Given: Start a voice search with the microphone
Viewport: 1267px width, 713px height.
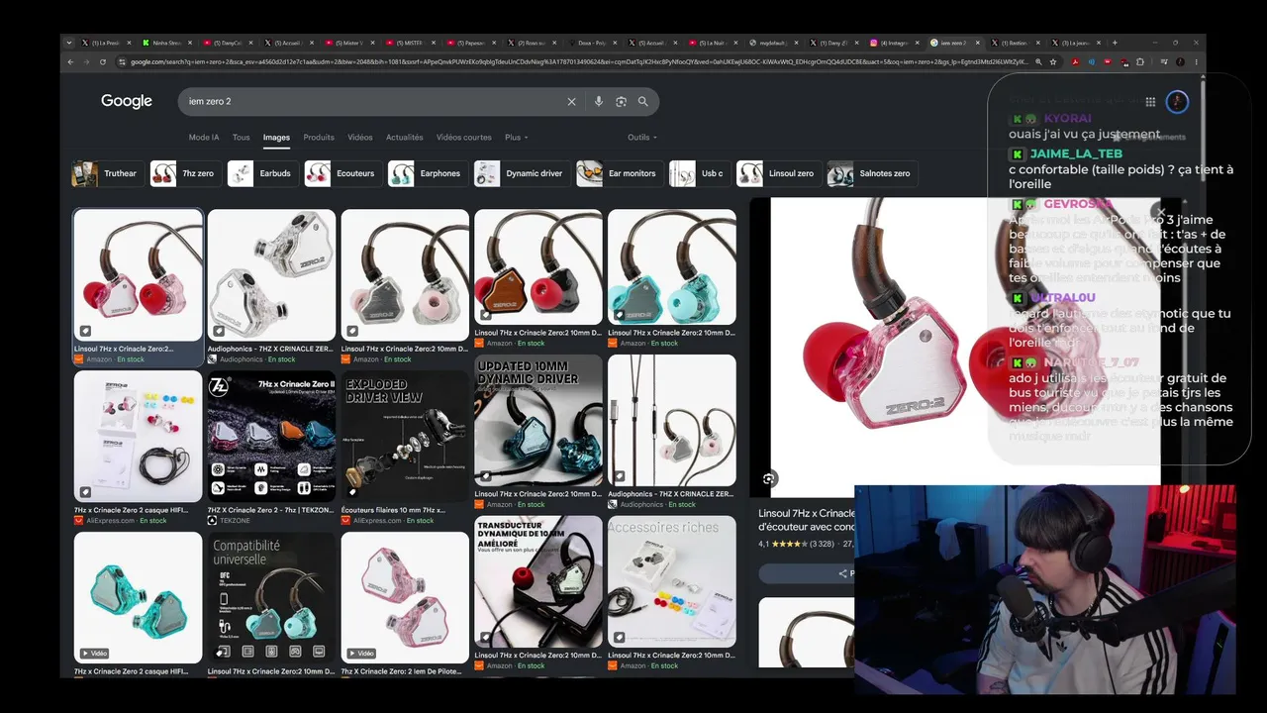Looking at the screenshot, I should coord(598,101).
